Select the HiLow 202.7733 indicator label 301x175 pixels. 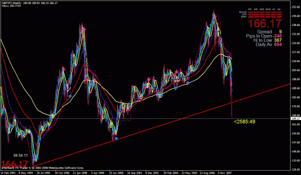[x=11, y=6]
